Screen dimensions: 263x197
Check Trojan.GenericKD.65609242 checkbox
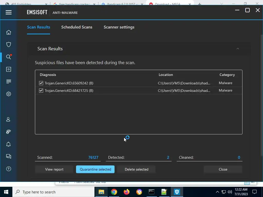click(x=41, y=83)
